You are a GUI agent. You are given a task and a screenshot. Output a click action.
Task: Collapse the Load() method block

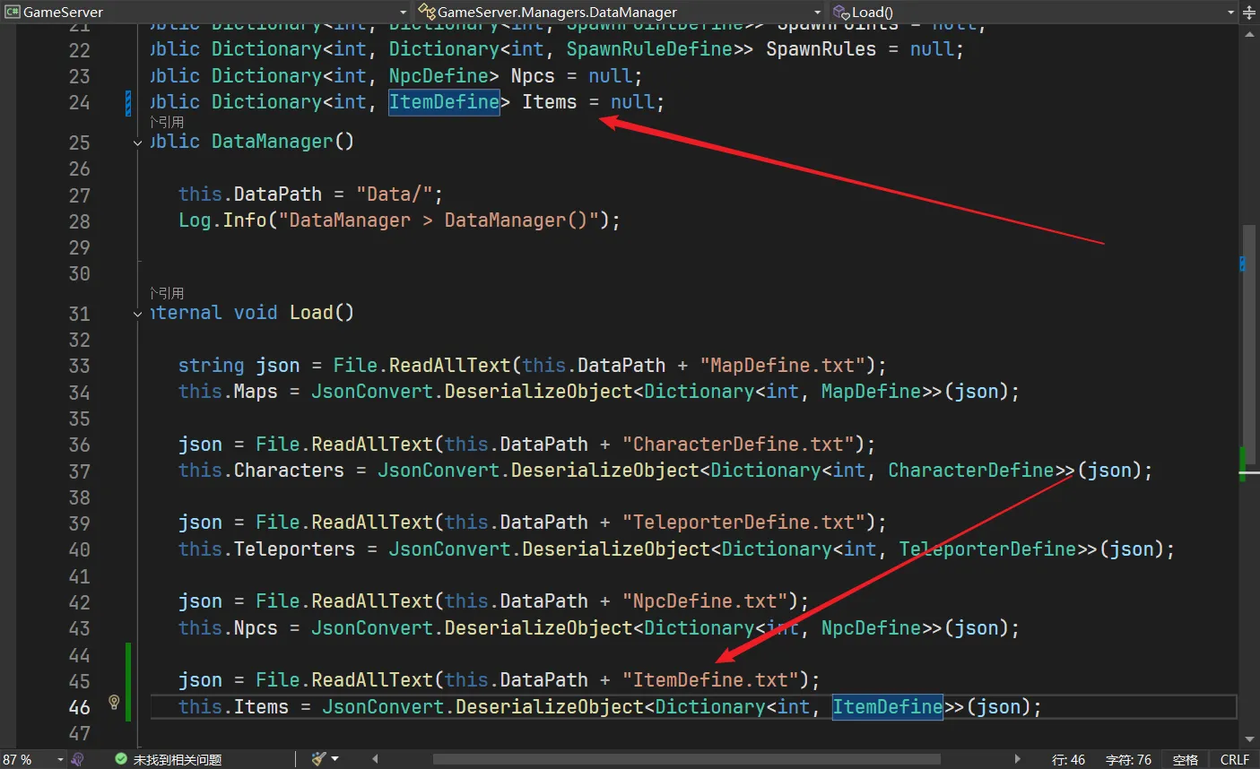pyautogui.click(x=137, y=314)
